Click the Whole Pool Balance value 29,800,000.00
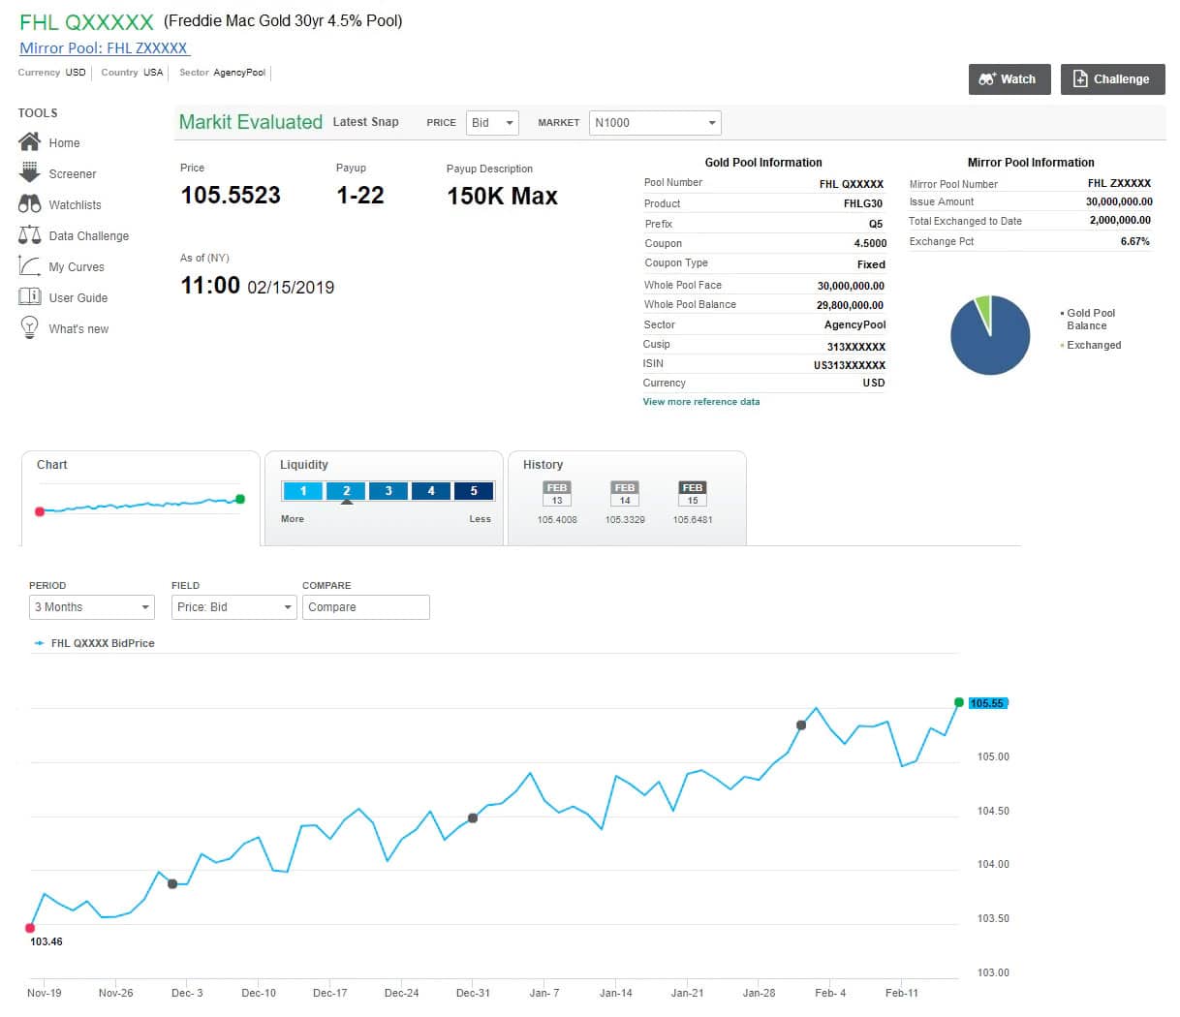 (851, 305)
